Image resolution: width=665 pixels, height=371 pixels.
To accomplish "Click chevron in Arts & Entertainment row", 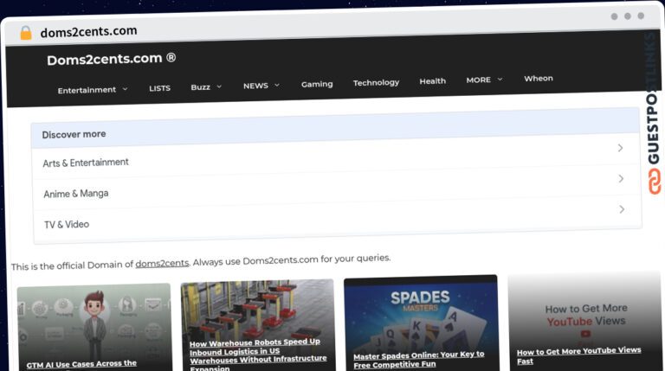I will pyautogui.click(x=620, y=148).
